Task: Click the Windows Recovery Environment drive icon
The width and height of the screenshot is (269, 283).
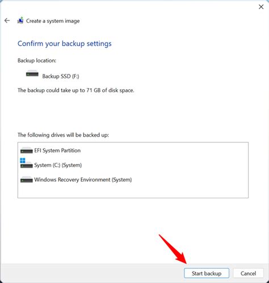Action: 27,179
